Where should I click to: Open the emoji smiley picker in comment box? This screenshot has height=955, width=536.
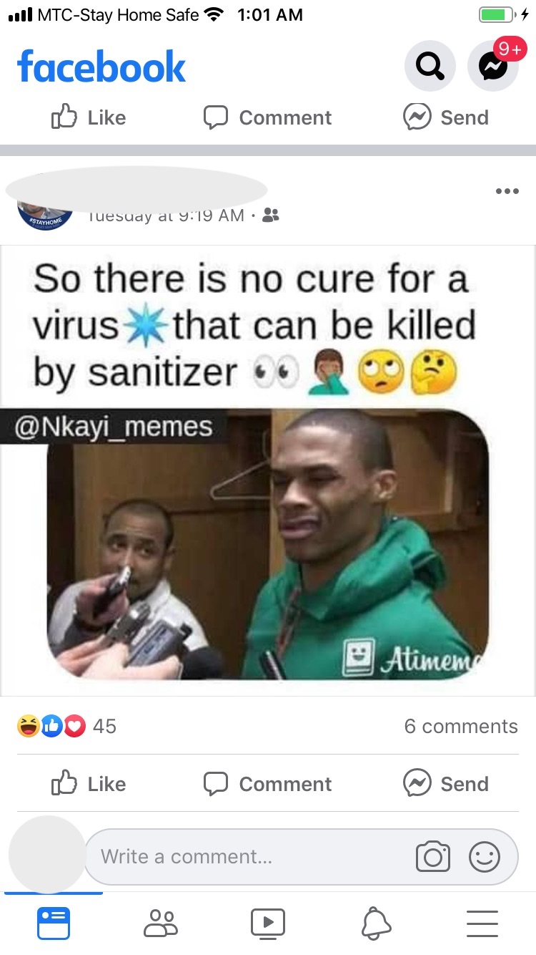pyautogui.click(x=485, y=857)
